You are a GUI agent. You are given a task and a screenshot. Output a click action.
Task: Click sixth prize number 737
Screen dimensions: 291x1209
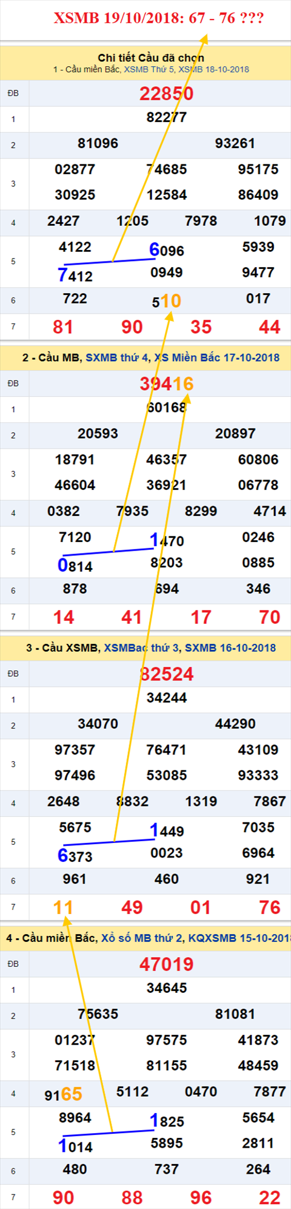(167, 1169)
